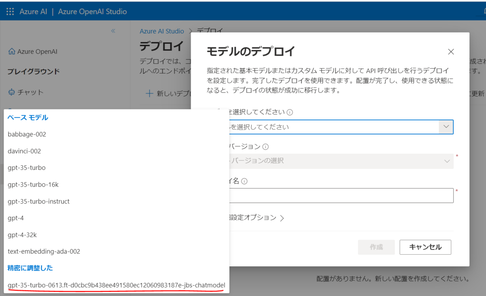This screenshot has height=296, width=486.
Task: Click the Azure OpenAI home icon
Action: pos(11,52)
